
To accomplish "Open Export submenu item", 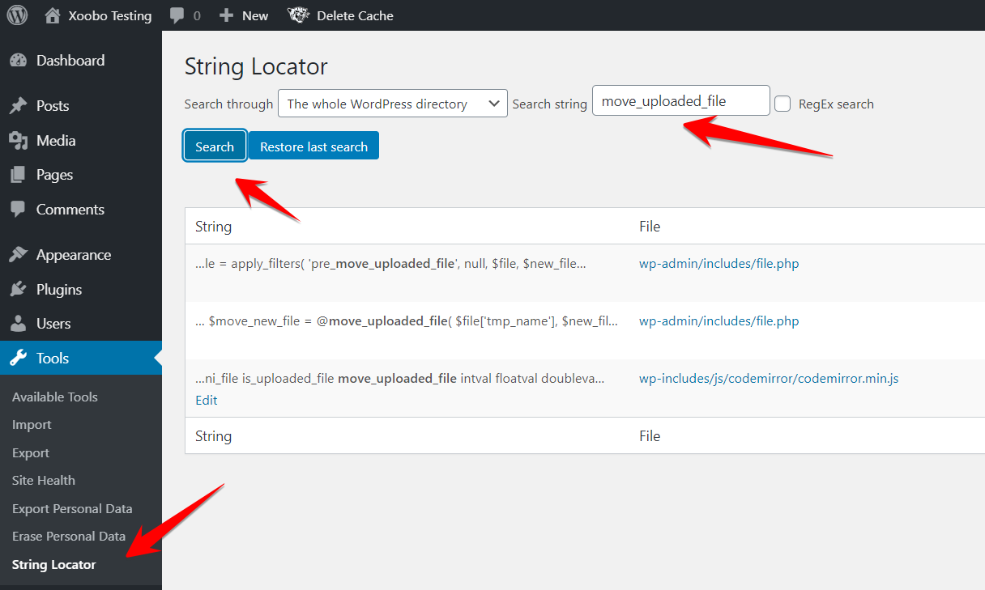I will [x=31, y=453].
